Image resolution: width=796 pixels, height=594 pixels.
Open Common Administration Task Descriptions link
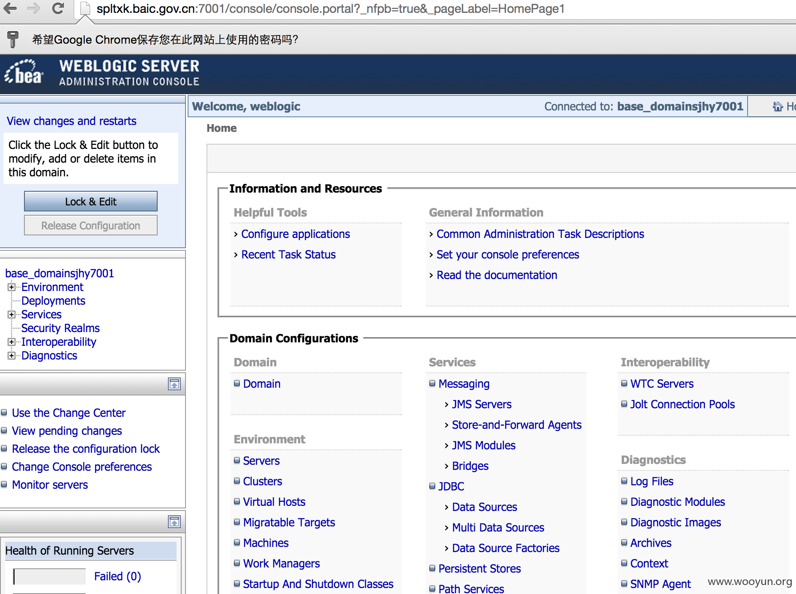pyautogui.click(x=540, y=234)
